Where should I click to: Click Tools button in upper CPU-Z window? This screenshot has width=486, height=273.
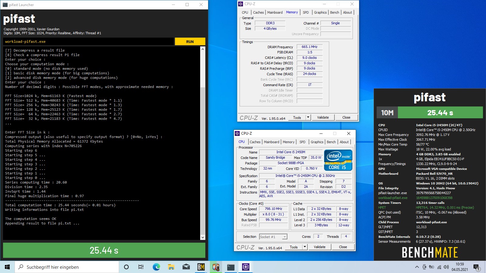pyautogui.click(x=297, y=117)
